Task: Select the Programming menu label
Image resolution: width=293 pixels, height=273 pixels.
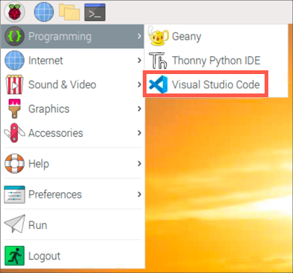Action: coord(60,37)
